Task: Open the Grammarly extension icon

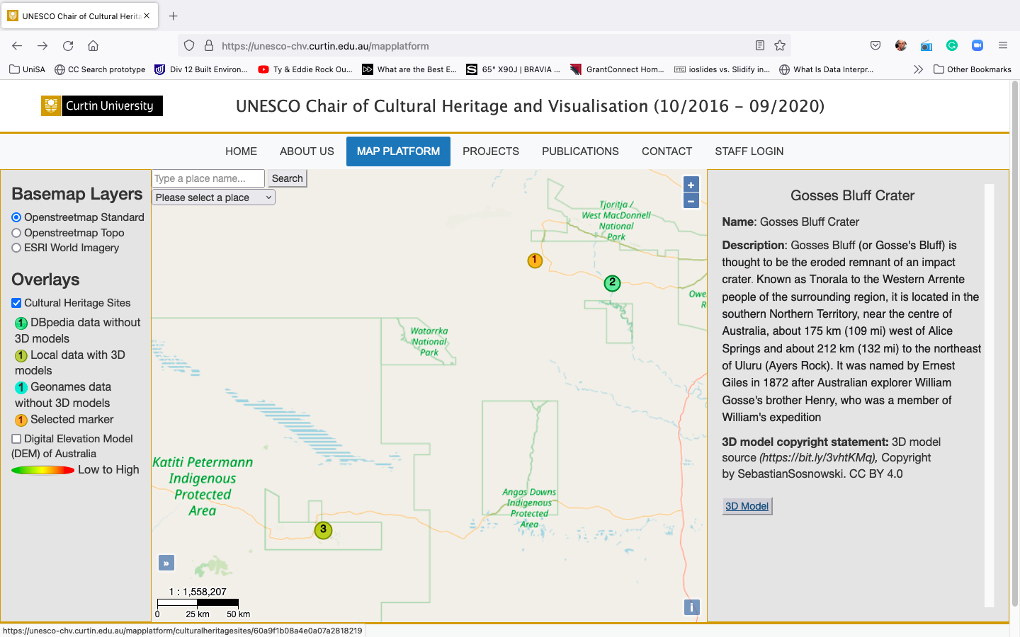Action: (952, 46)
